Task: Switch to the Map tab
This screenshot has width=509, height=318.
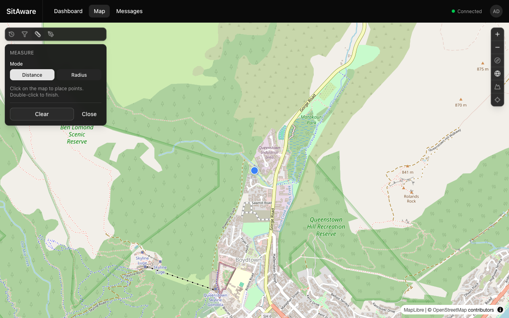Action: [99, 11]
